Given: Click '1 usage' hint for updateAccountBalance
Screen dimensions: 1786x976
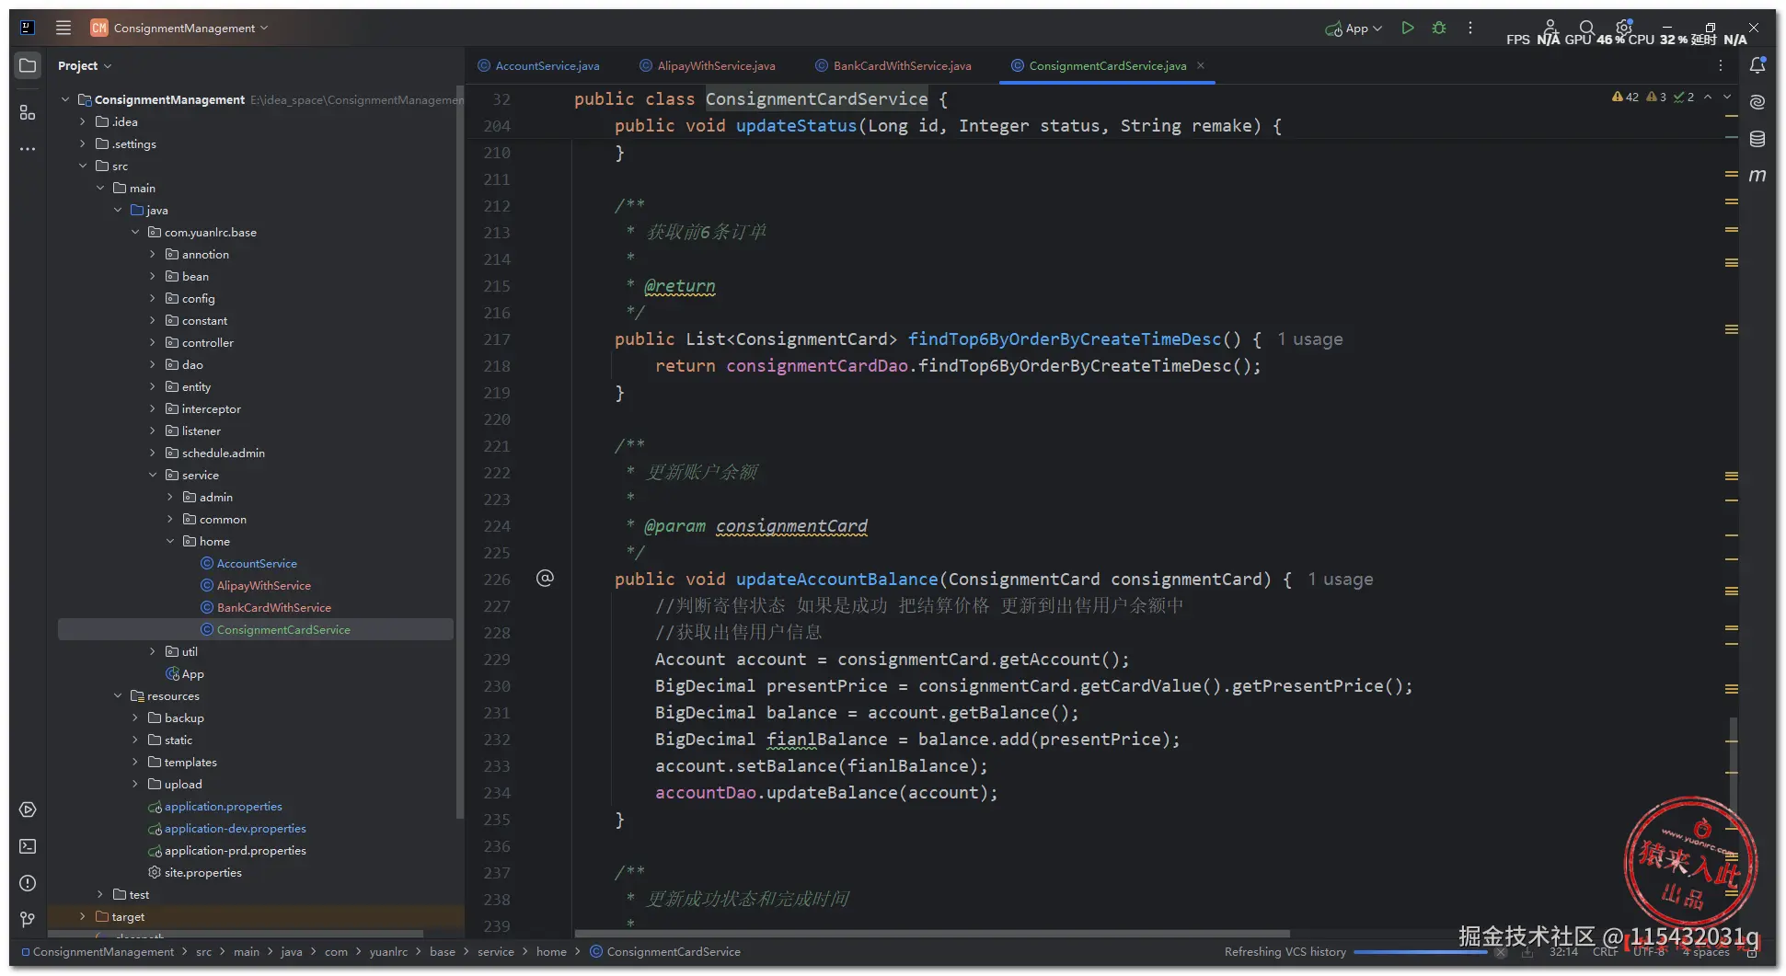Looking at the screenshot, I should click(1341, 580).
